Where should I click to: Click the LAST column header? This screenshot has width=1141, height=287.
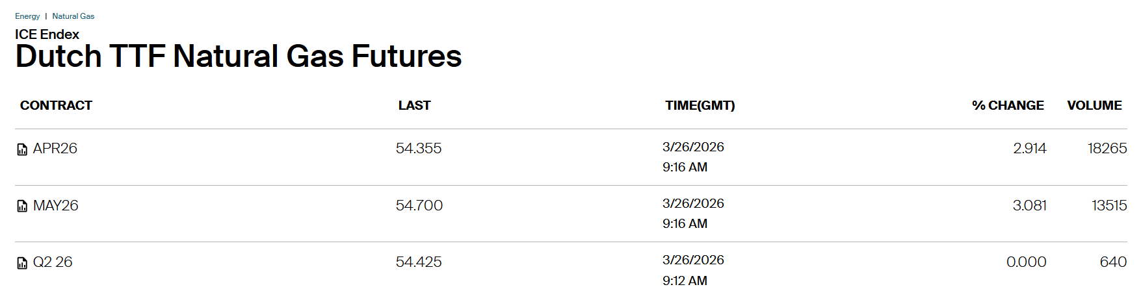(x=414, y=105)
